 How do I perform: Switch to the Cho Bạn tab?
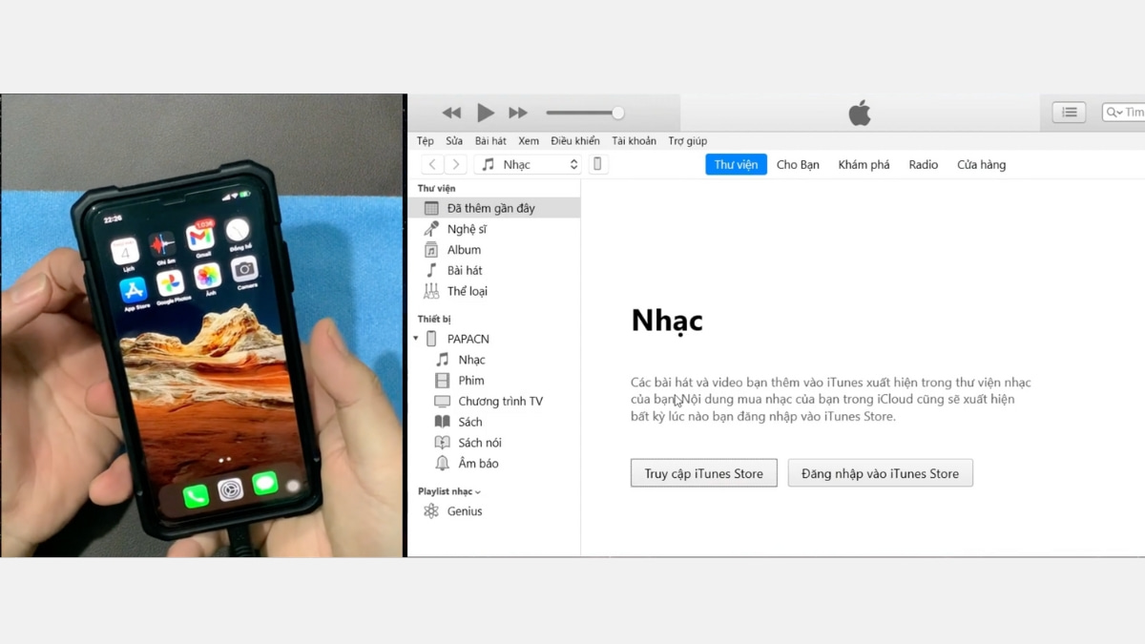click(x=798, y=165)
